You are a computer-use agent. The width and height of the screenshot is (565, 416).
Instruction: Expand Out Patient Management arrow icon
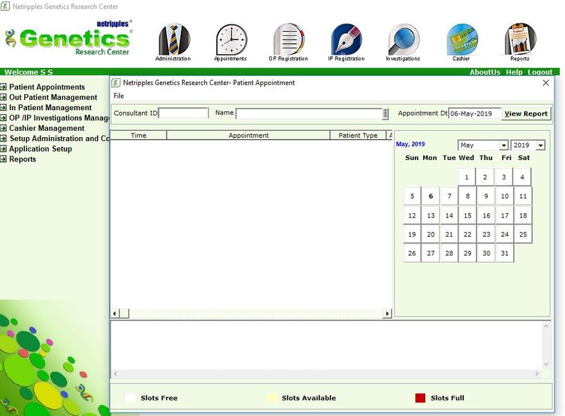coord(3,97)
